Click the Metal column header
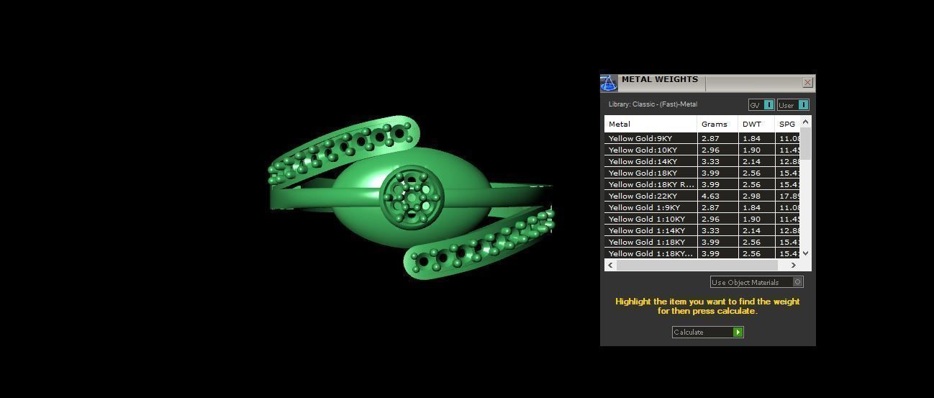Viewport: 934px width, 398px height. [650, 124]
